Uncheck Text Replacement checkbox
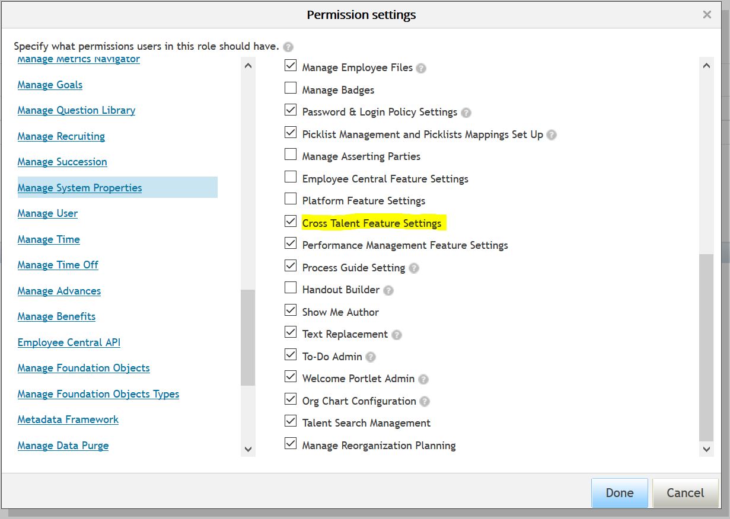730x519 pixels. pos(291,332)
